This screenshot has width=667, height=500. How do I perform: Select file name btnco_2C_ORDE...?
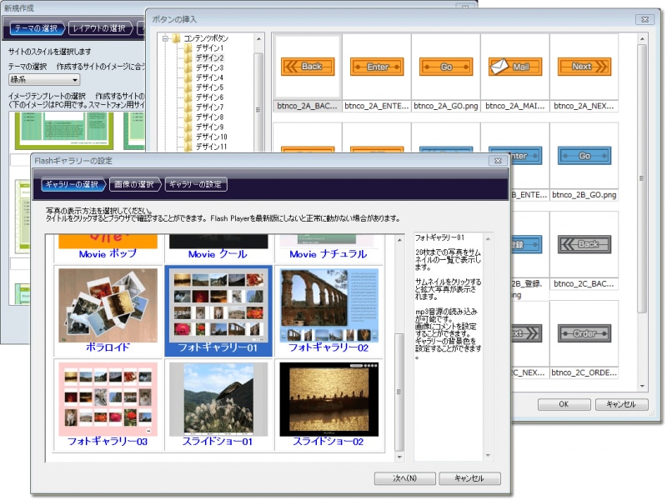click(584, 372)
